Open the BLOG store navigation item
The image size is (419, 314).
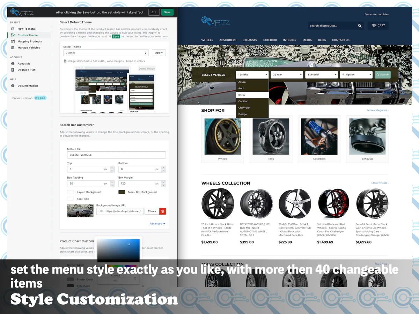click(x=322, y=40)
